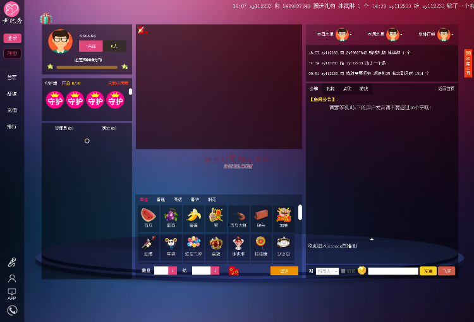Open 充值 recharge in sidebar
The image size is (474, 322).
12,110
